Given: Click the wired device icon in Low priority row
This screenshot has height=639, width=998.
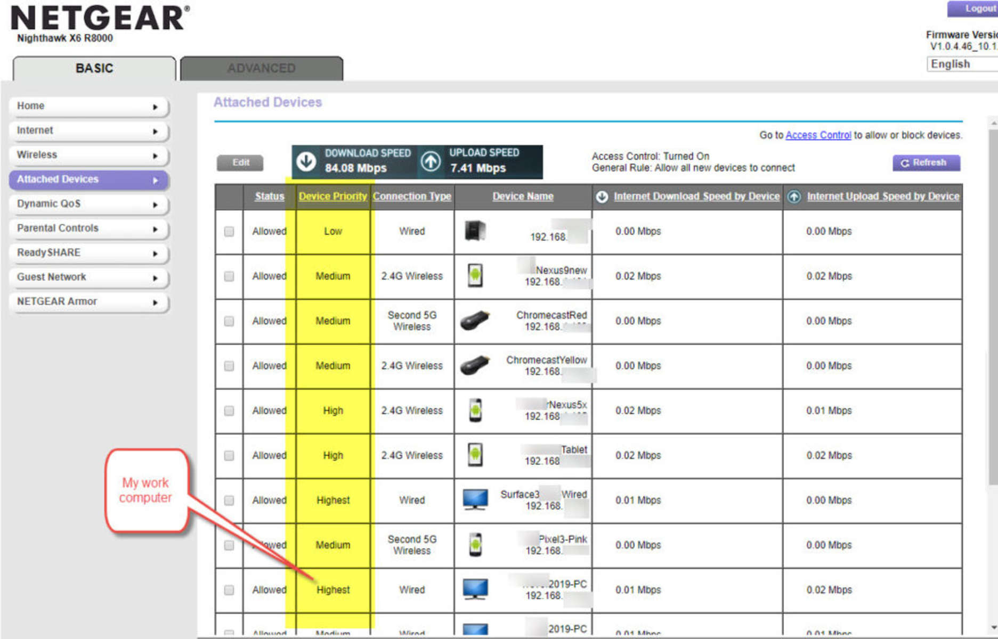Looking at the screenshot, I should point(474,231).
